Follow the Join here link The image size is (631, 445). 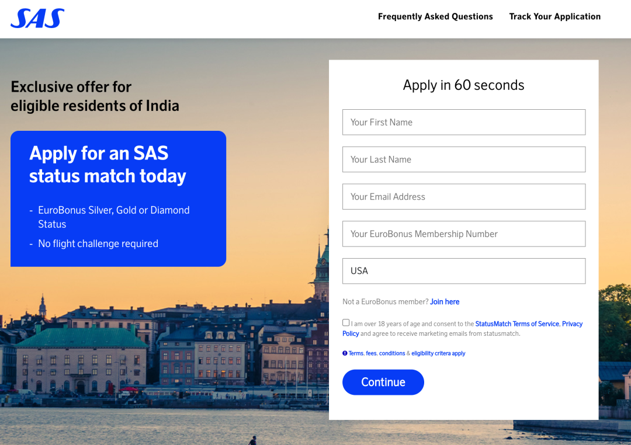(x=445, y=302)
